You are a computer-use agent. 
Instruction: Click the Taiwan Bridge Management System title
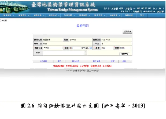(72, 10)
